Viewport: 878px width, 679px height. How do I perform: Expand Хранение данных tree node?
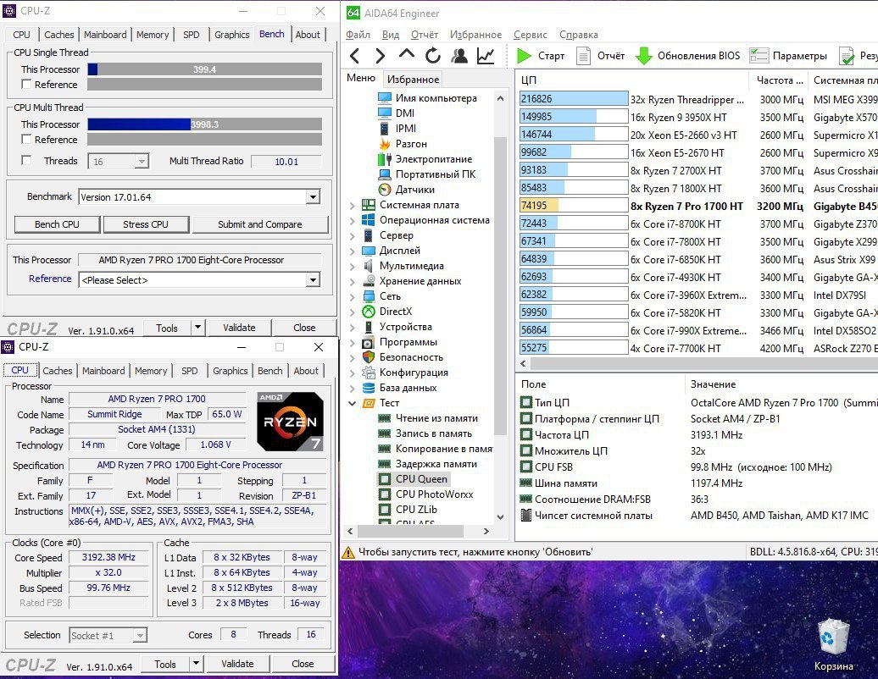click(353, 281)
